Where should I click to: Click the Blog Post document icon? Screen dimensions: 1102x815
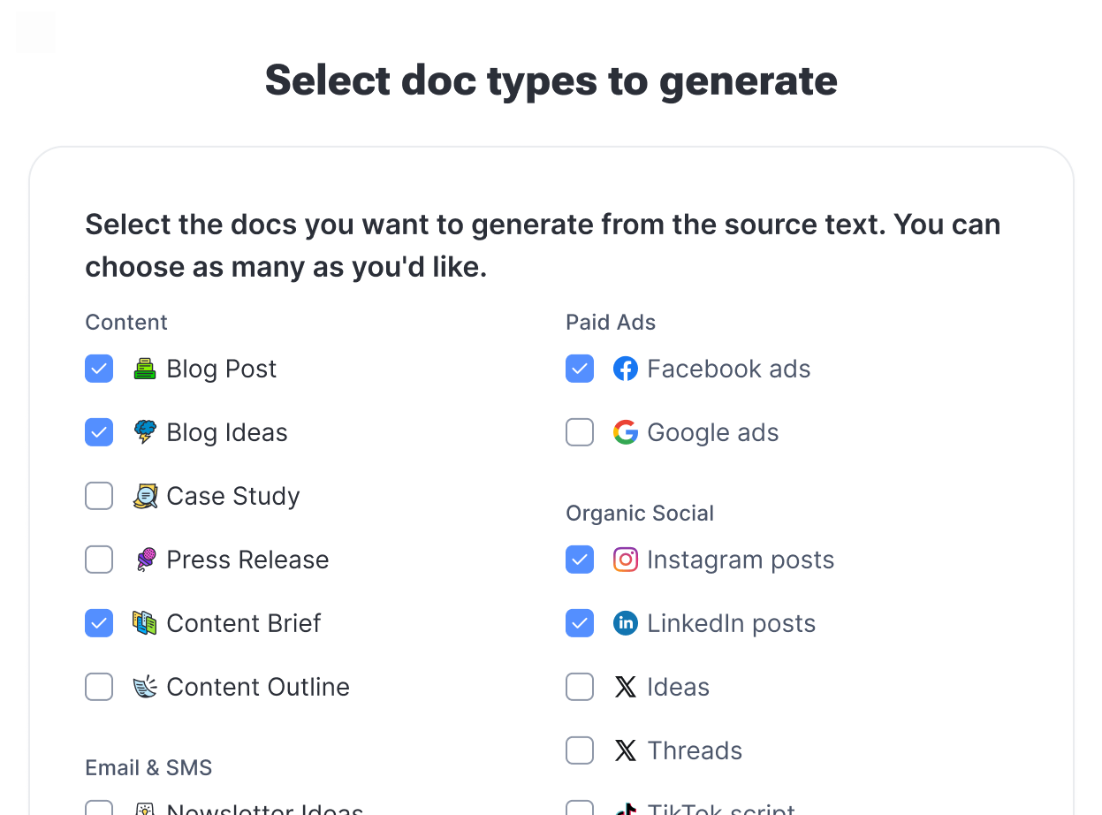(x=145, y=369)
